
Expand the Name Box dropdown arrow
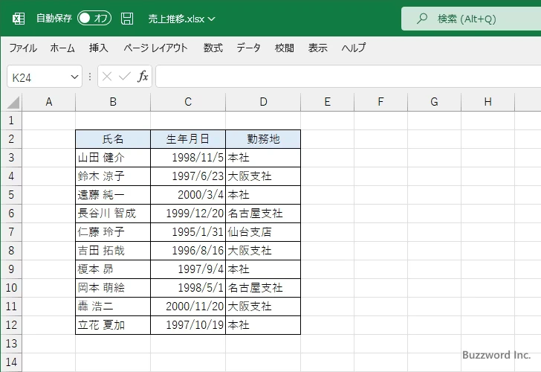(x=74, y=77)
